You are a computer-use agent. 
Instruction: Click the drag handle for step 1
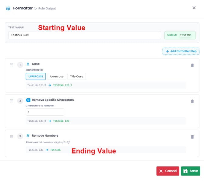[11, 65]
